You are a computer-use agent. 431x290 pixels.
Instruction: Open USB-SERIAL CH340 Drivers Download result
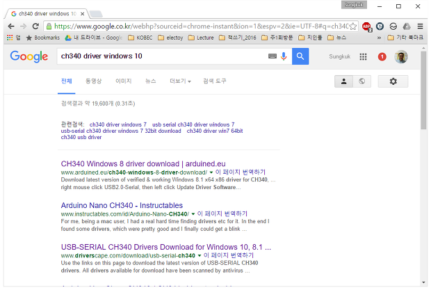[165, 247]
